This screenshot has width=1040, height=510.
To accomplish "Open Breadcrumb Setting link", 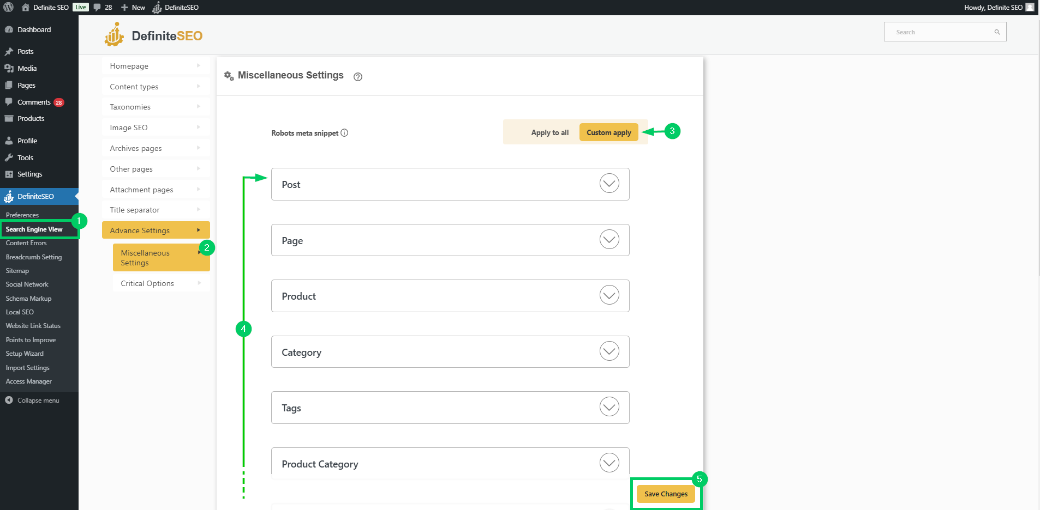I will pos(34,257).
